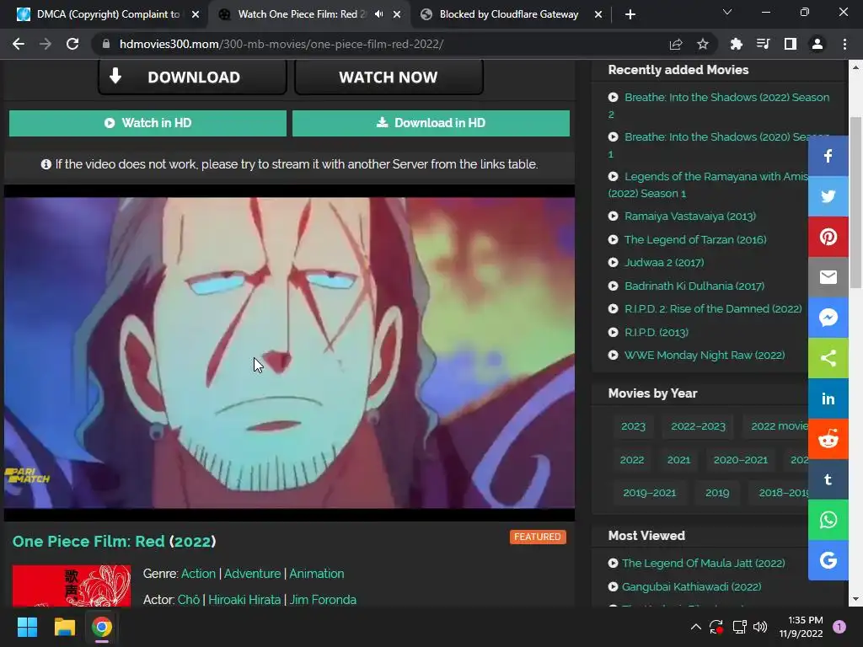Share page on Reddit
This screenshot has width=863, height=647.
(828, 439)
